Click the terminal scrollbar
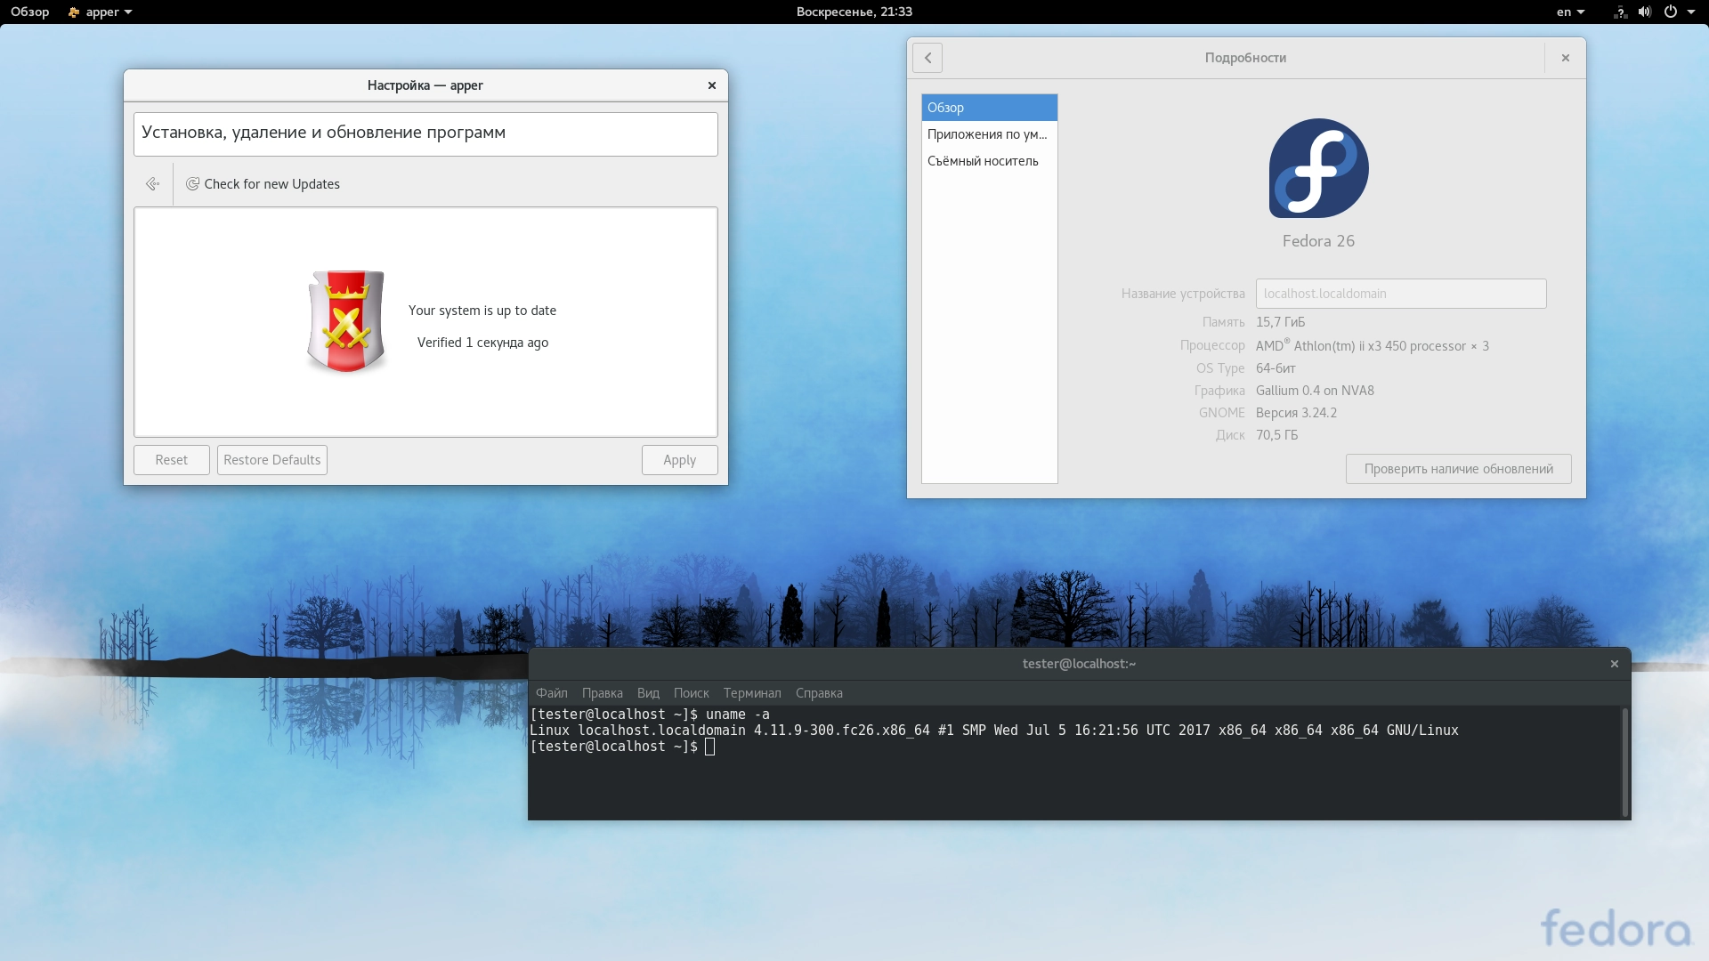The image size is (1709, 961). coord(1625,763)
